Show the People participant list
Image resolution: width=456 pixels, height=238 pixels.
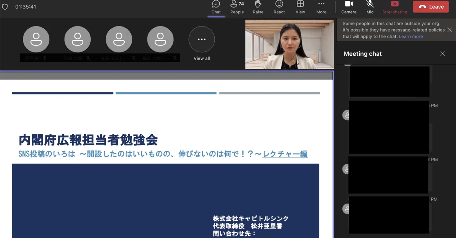tap(237, 7)
